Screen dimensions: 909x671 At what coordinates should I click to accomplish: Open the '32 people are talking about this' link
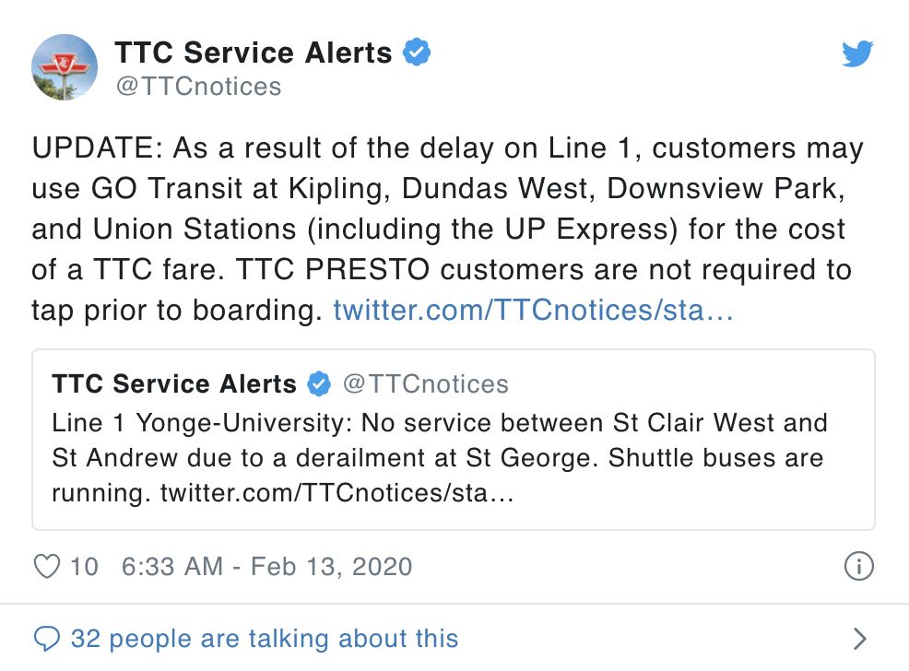(x=265, y=638)
